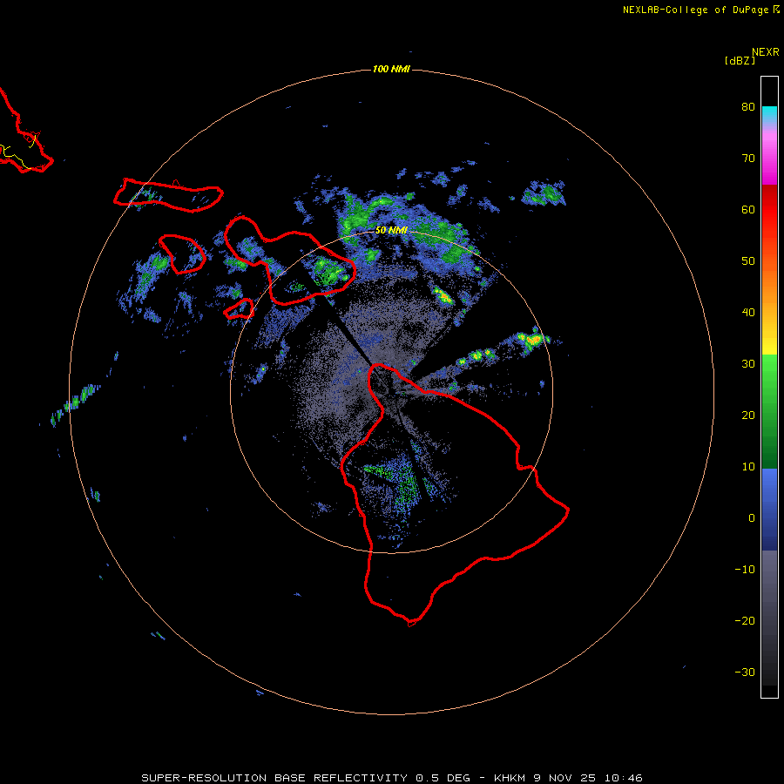Click the 70 dBZ scale value
Image resolution: width=784 pixels, height=784 pixels.
748,158
